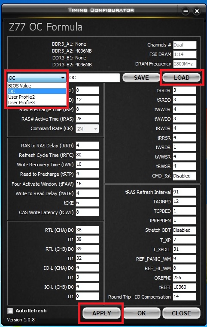207x327 pixels.
Task: Focus the tRAS Refresh Interval field
Action: [x=184, y=192]
